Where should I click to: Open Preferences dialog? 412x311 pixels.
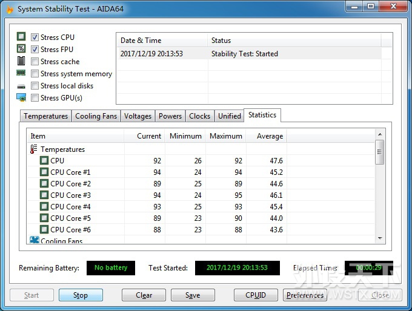coord(305,295)
